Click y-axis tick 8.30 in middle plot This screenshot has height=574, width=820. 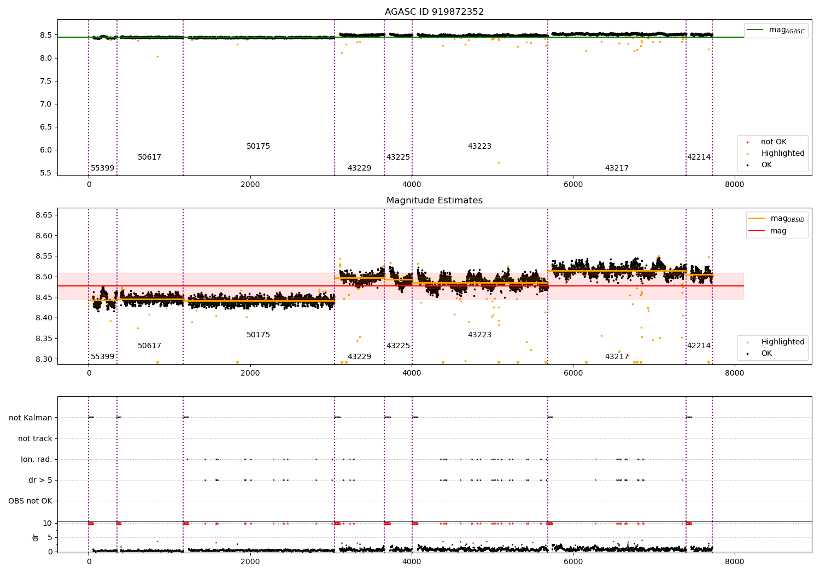point(44,359)
